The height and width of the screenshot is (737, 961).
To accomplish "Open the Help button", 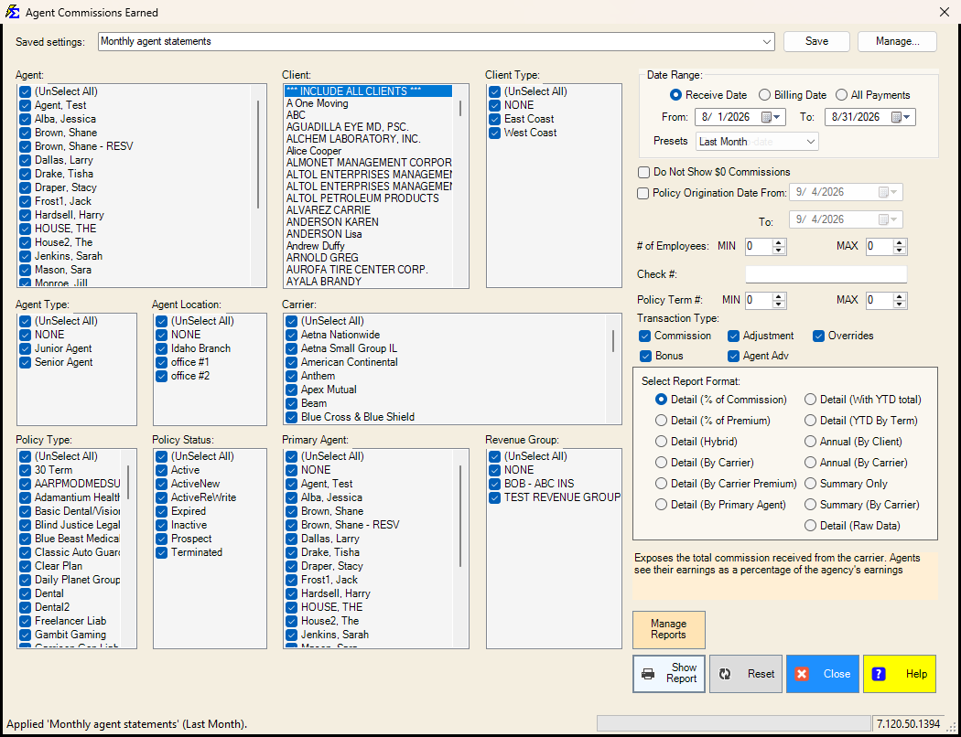I will pyautogui.click(x=899, y=674).
